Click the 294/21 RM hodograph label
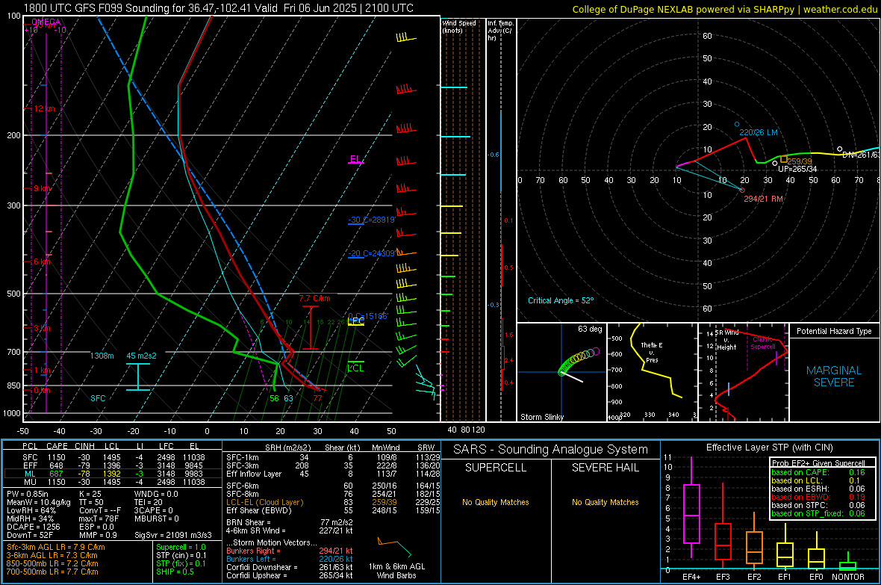Screen dimensions: 881x585 point(764,199)
